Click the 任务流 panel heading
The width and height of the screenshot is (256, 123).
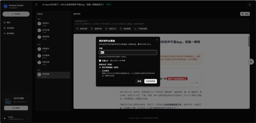click(x=40, y=14)
